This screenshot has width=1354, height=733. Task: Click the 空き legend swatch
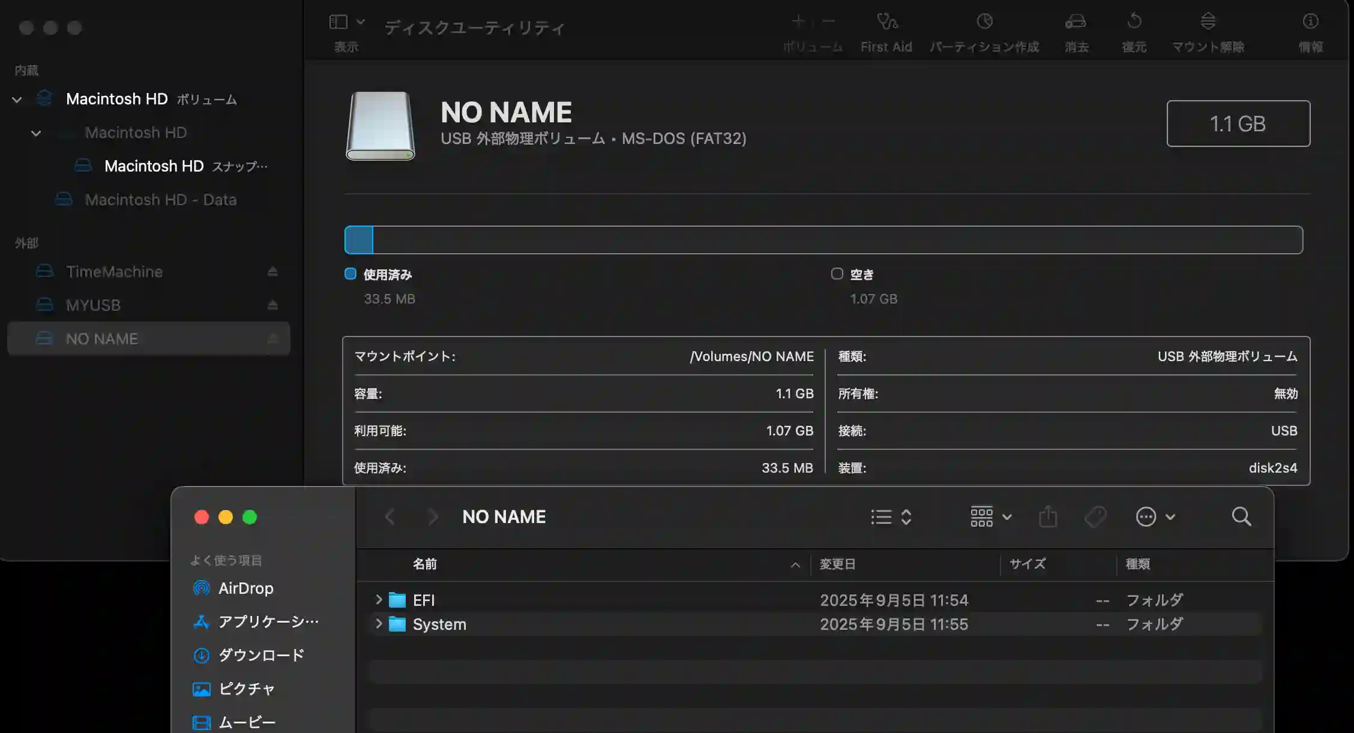pos(837,274)
